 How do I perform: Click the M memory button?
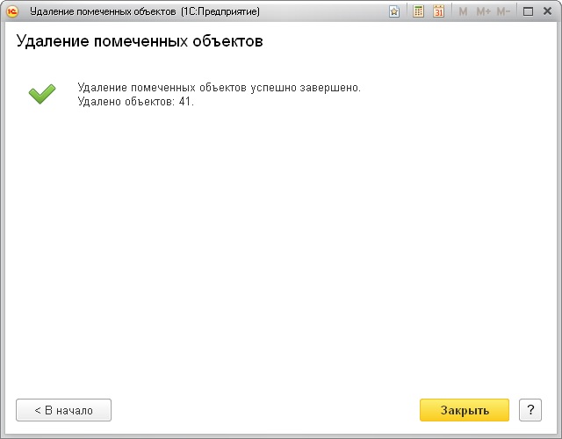463,11
